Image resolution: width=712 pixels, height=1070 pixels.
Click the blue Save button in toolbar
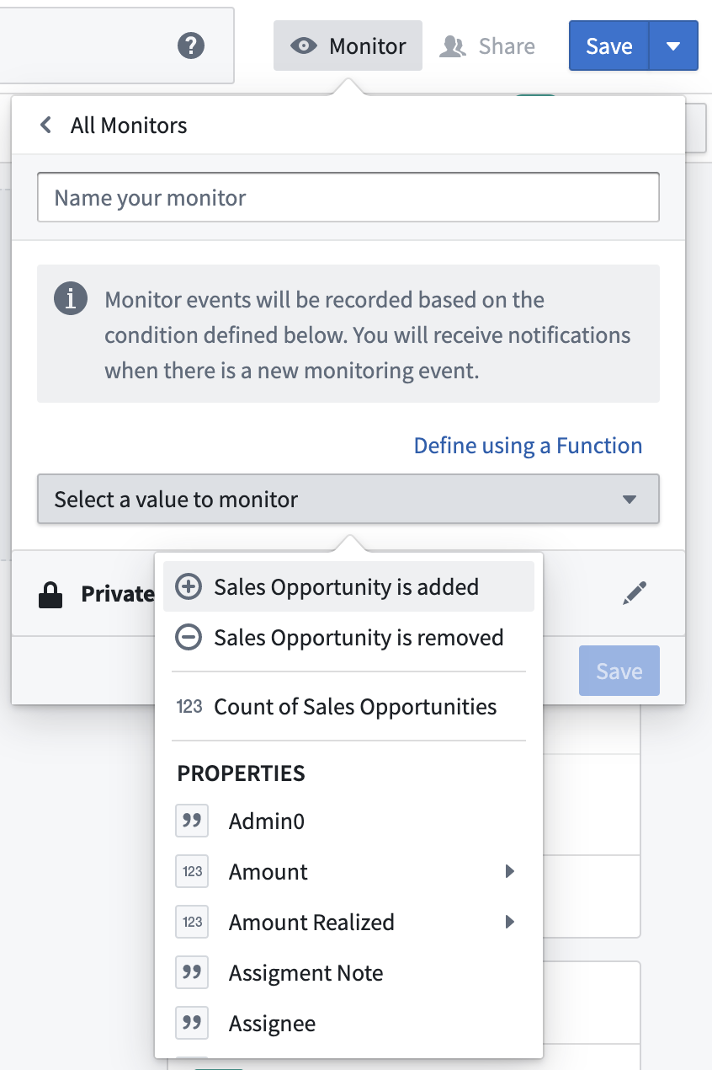point(608,45)
